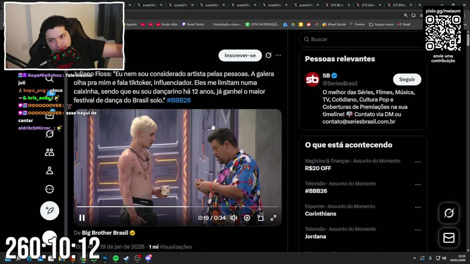Screen dimensions: 470x264
Task: Open the Gmail bookmark
Action: (x=403, y=25)
